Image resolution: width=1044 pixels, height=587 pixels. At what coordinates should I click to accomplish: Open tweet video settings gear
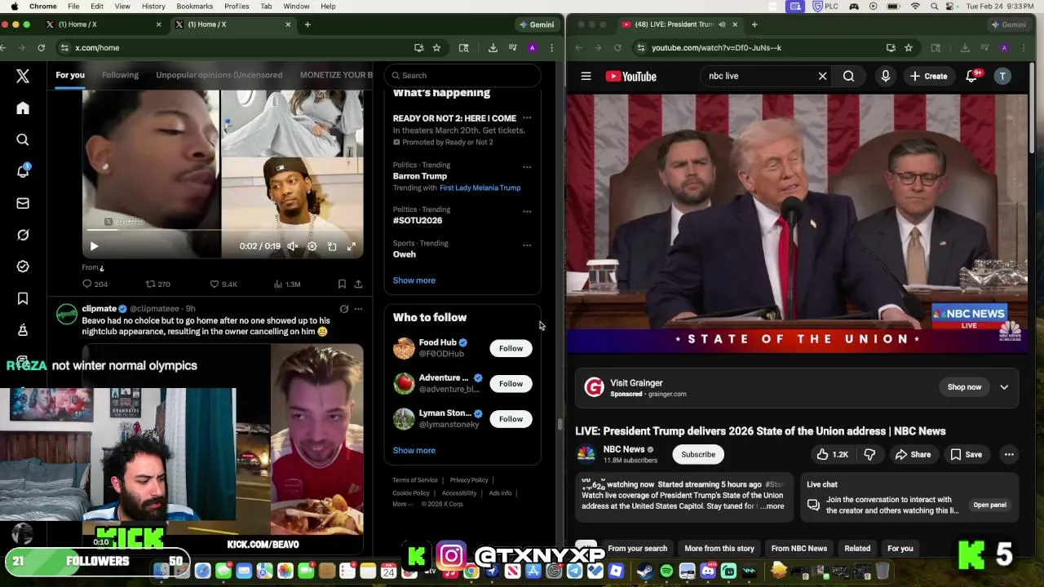(312, 246)
